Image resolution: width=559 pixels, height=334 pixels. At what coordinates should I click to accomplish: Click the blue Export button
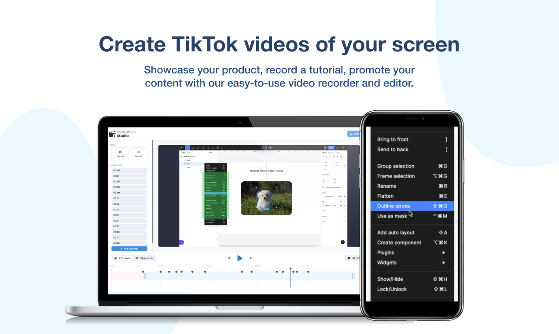[x=354, y=134]
